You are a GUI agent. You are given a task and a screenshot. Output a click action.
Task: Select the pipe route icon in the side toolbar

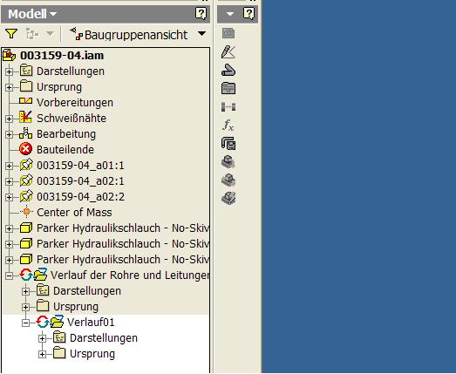228,71
